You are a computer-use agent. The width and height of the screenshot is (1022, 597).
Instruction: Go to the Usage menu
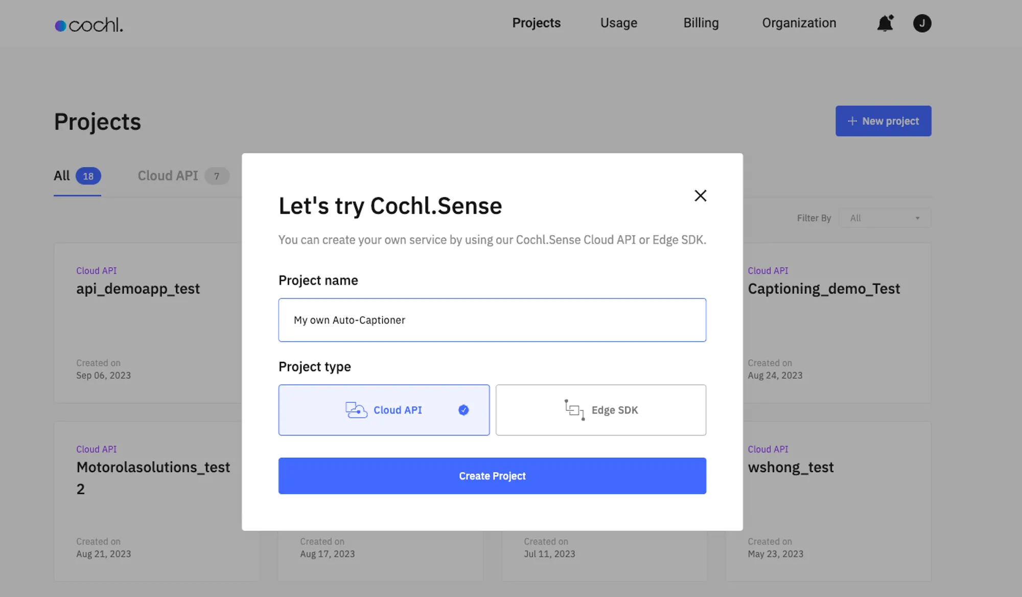coord(618,23)
